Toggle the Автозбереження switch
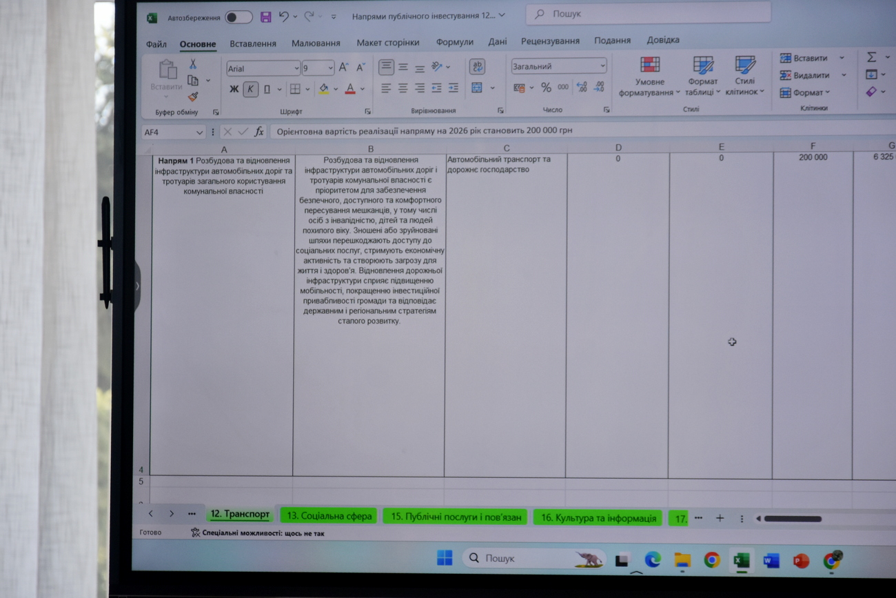Viewport: 896px width, 598px height. [x=238, y=17]
